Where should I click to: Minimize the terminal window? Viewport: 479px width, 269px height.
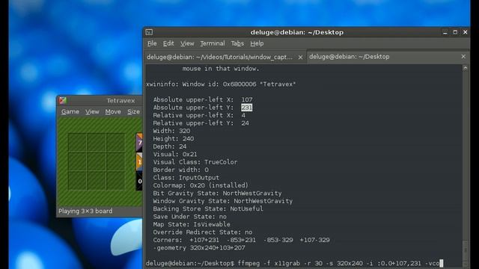click(x=445, y=32)
